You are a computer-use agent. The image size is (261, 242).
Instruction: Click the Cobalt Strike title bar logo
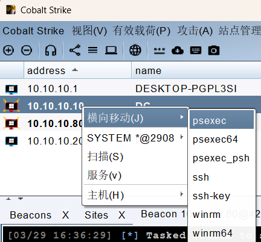pos(11,10)
